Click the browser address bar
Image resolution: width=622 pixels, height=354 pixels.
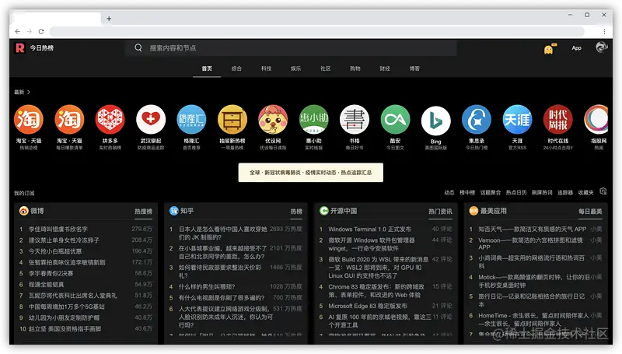317,31
